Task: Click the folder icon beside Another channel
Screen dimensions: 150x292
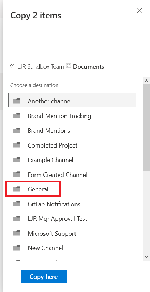Action: coord(17,101)
